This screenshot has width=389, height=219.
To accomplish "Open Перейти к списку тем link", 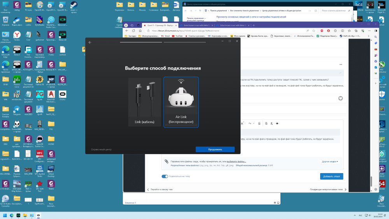I will [x=160, y=189].
